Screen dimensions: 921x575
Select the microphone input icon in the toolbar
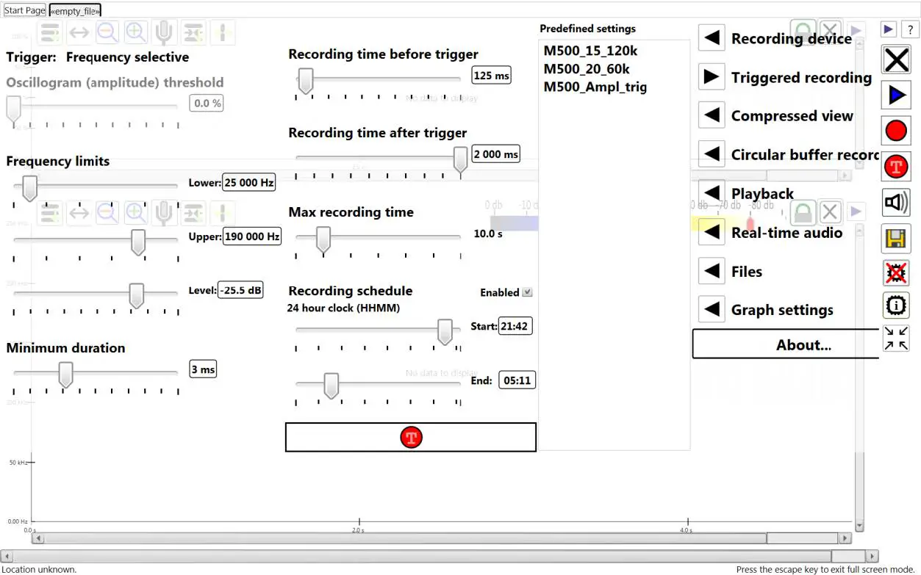[x=163, y=32]
